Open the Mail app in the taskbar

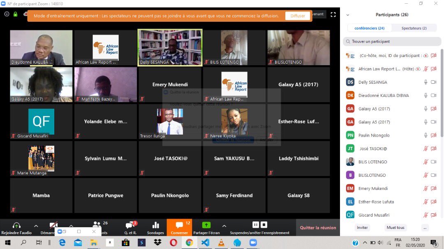tap(78, 242)
